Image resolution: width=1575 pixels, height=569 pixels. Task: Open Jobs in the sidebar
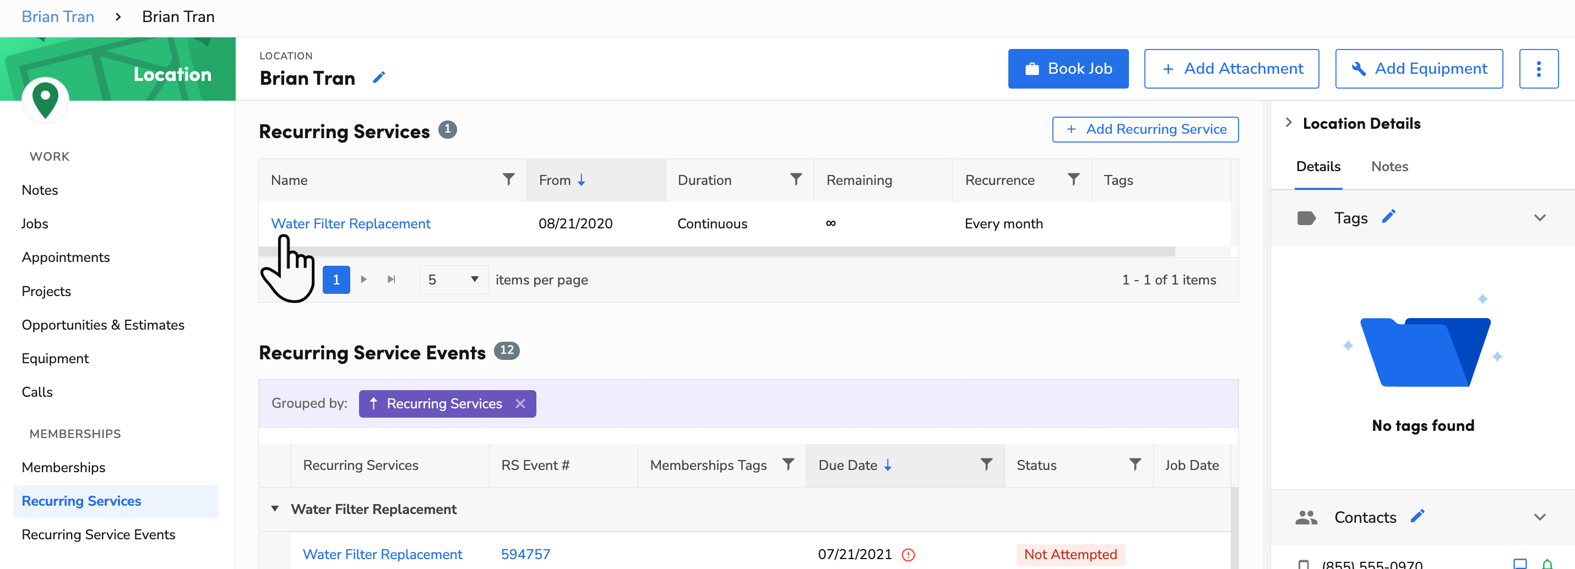tap(35, 223)
